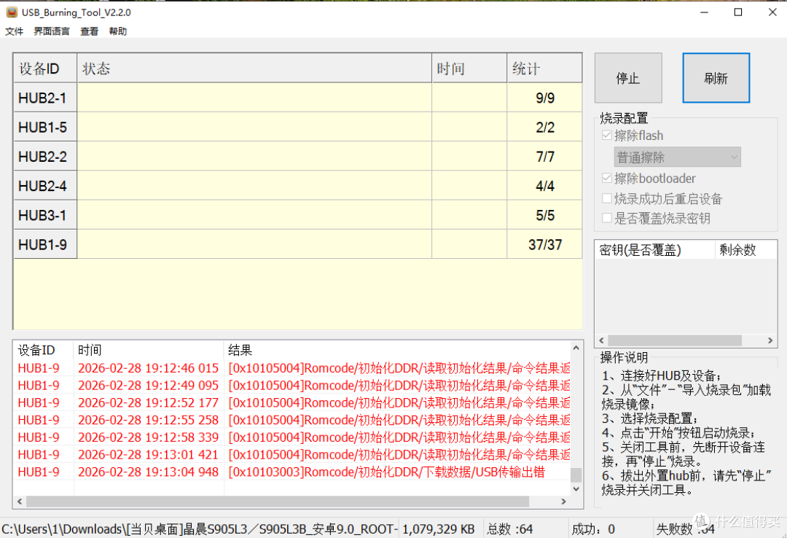Select the USB传输出错 log entry

(292, 472)
